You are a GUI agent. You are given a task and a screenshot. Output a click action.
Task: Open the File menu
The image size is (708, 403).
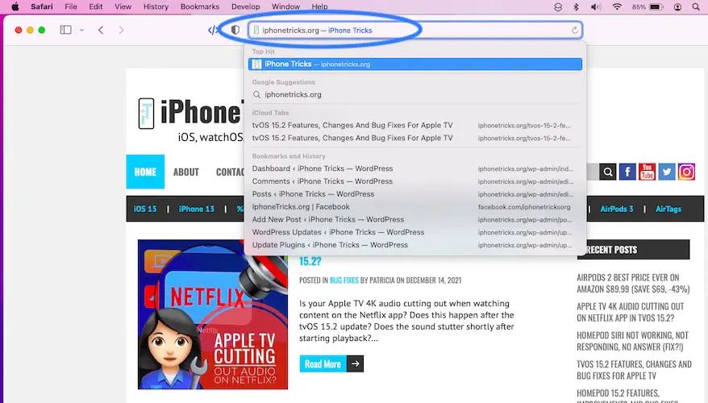71,6
